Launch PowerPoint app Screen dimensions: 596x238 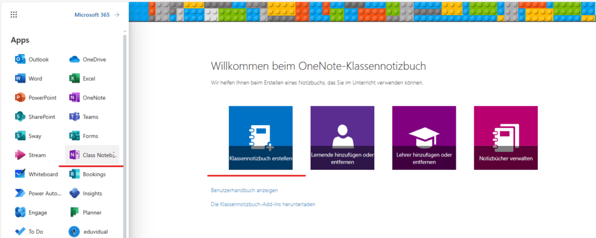36,98
